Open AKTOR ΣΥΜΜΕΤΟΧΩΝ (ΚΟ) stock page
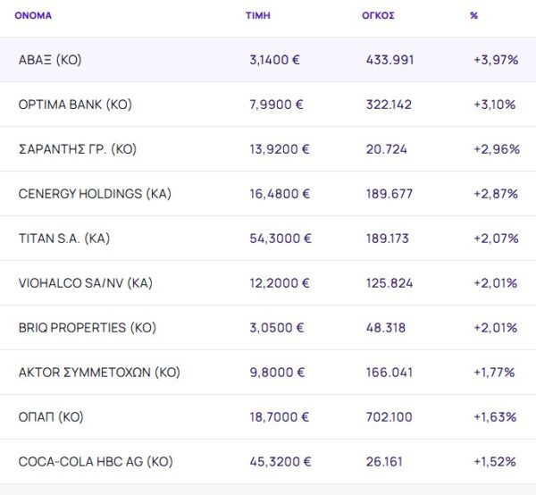Screen dimensions: 536x495 point(99,373)
